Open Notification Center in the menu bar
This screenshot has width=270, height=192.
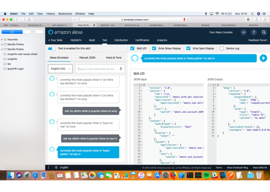pyautogui.click(x=264, y=14)
